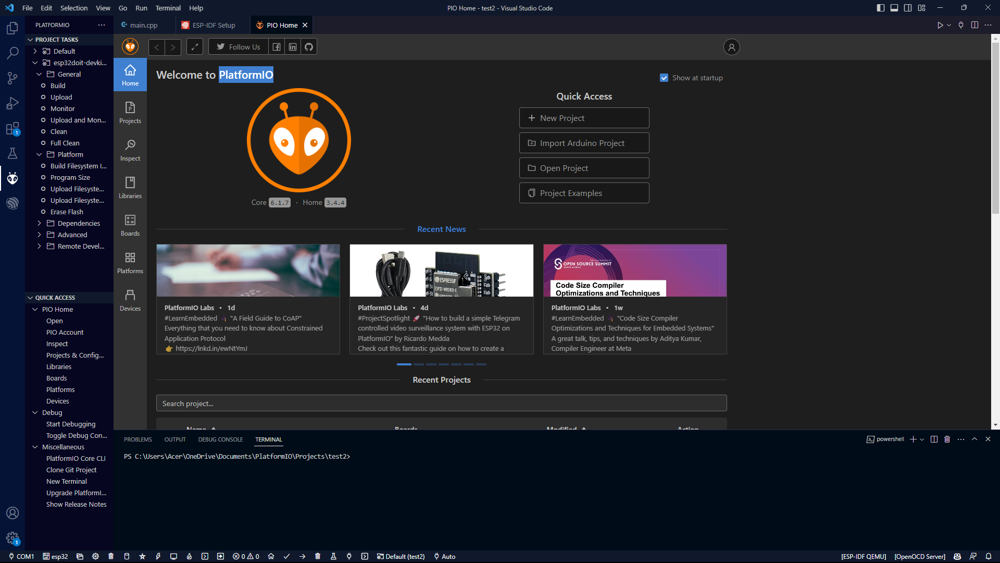Open the Boards browser in PIO Home
The image size is (1000, 563).
point(130,225)
